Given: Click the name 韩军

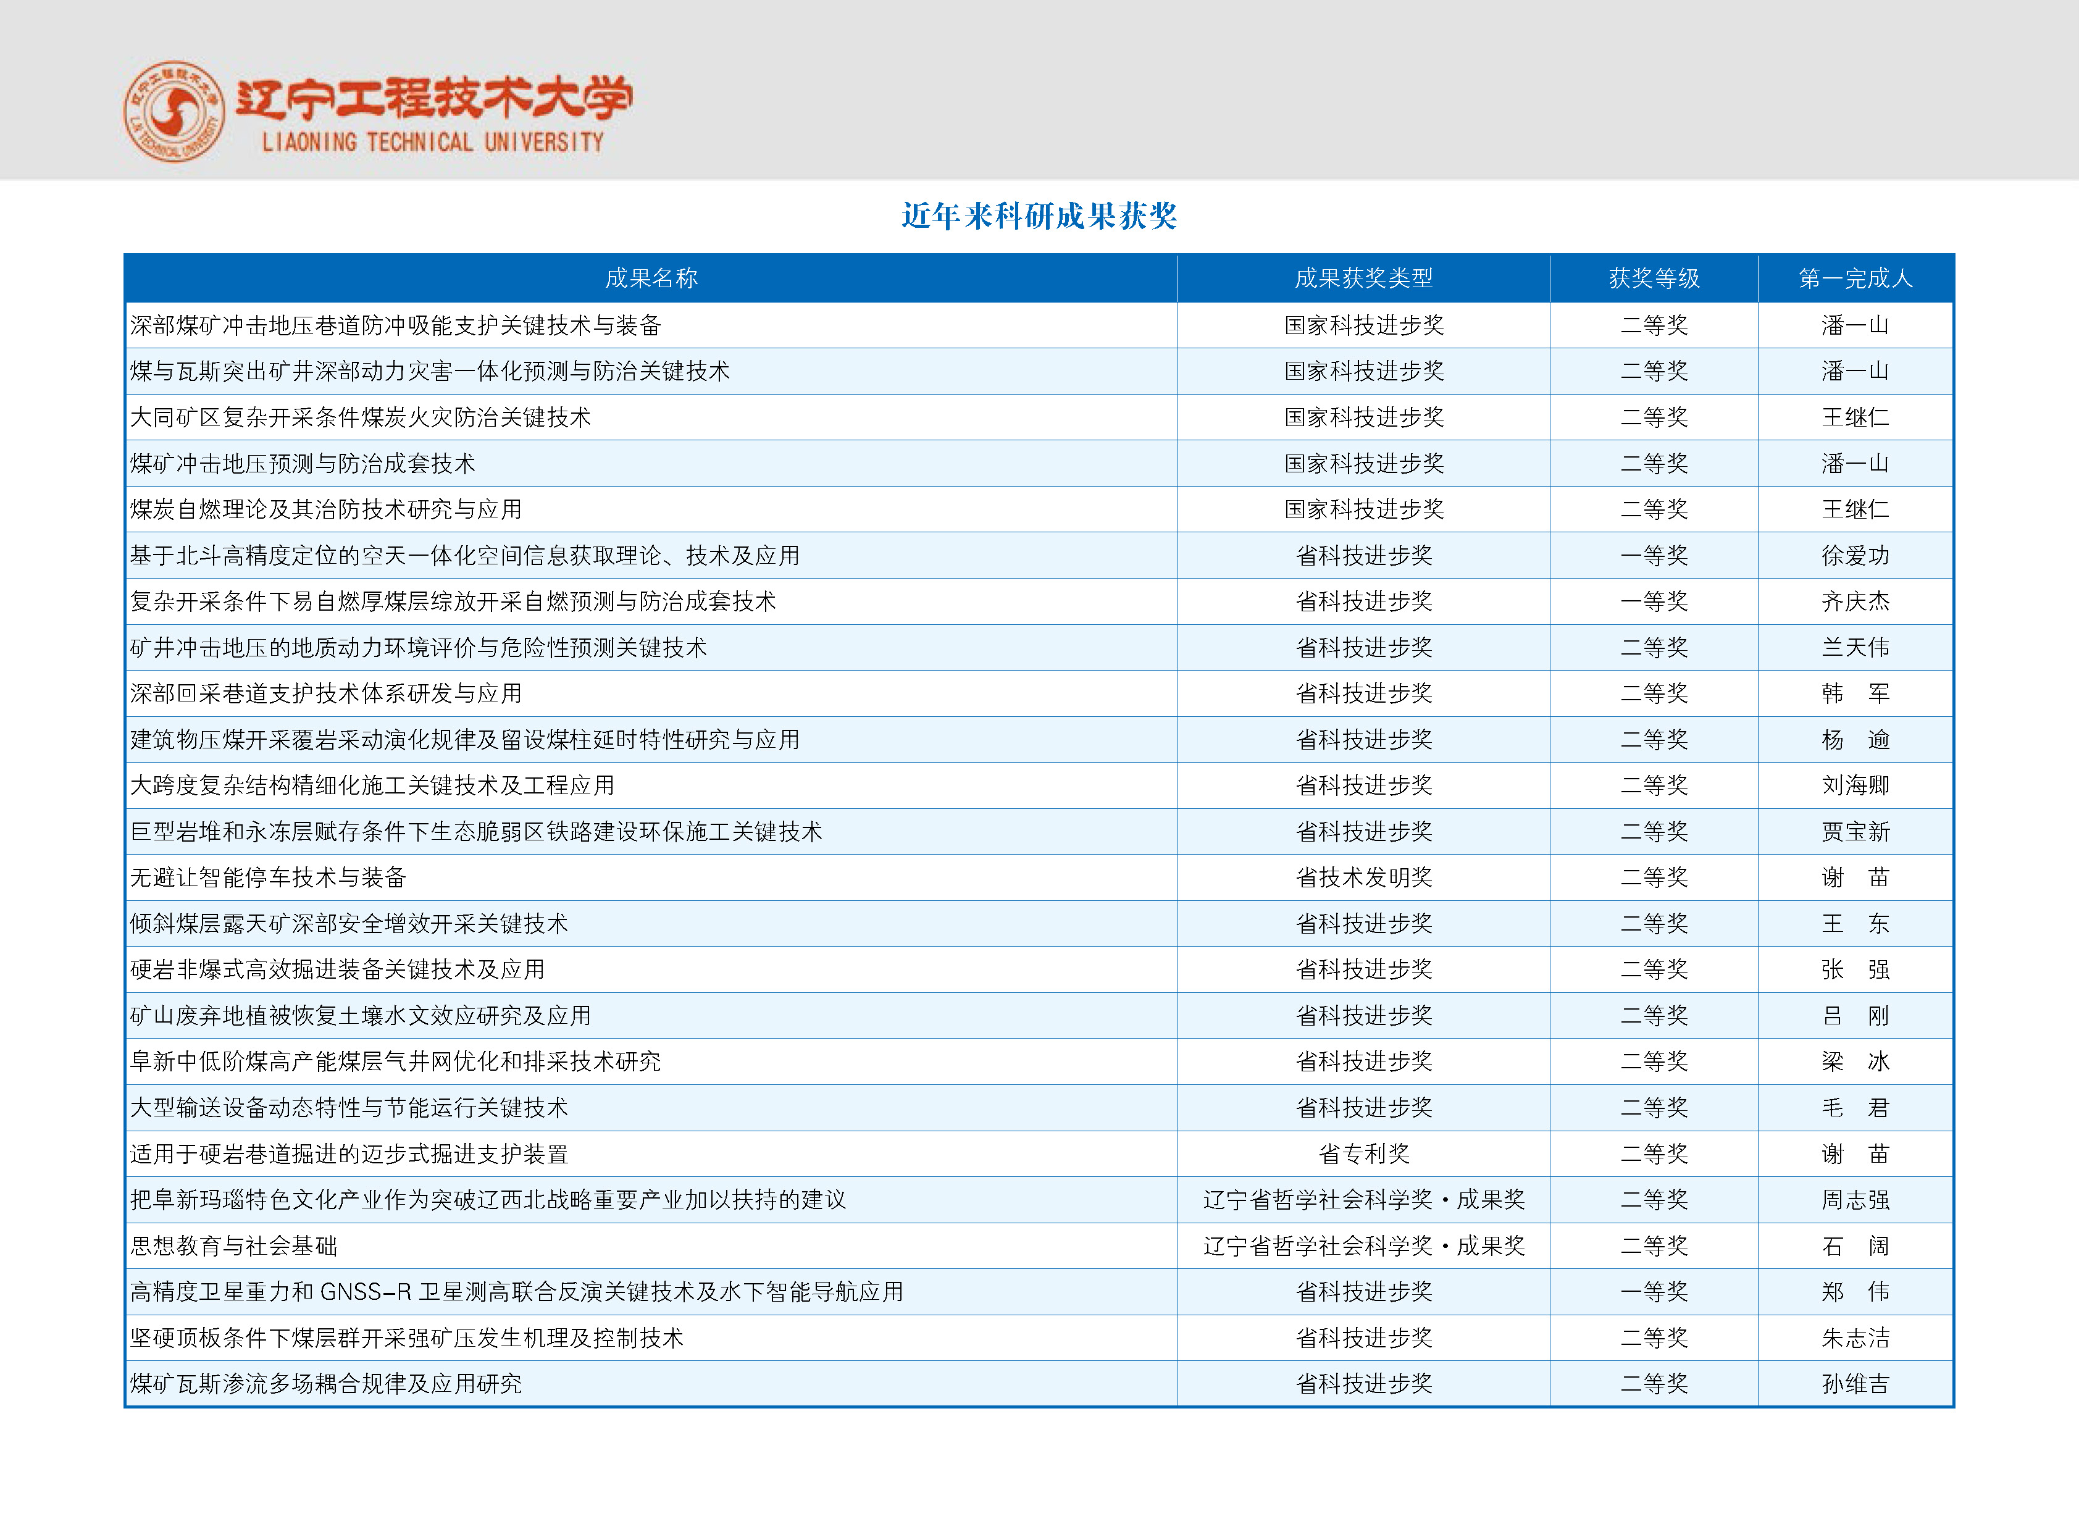Looking at the screenshot, I should 1855,693.
